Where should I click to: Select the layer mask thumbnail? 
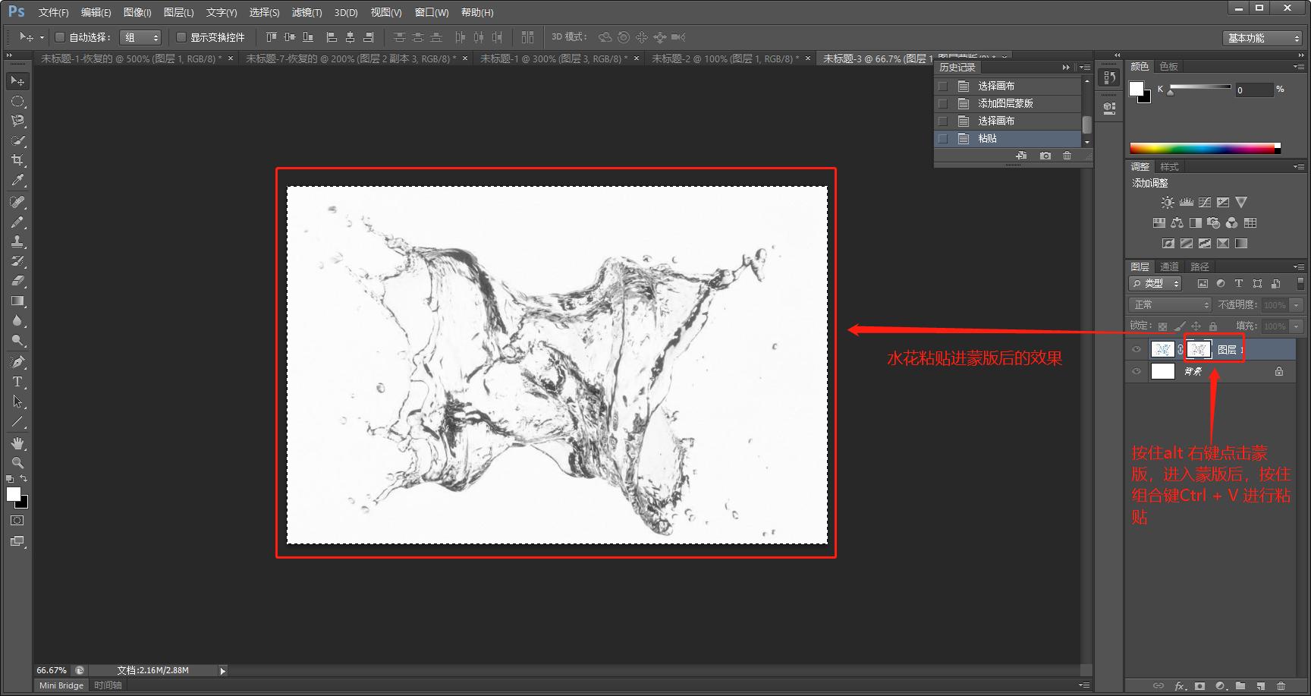click(x=1199, y=349)
